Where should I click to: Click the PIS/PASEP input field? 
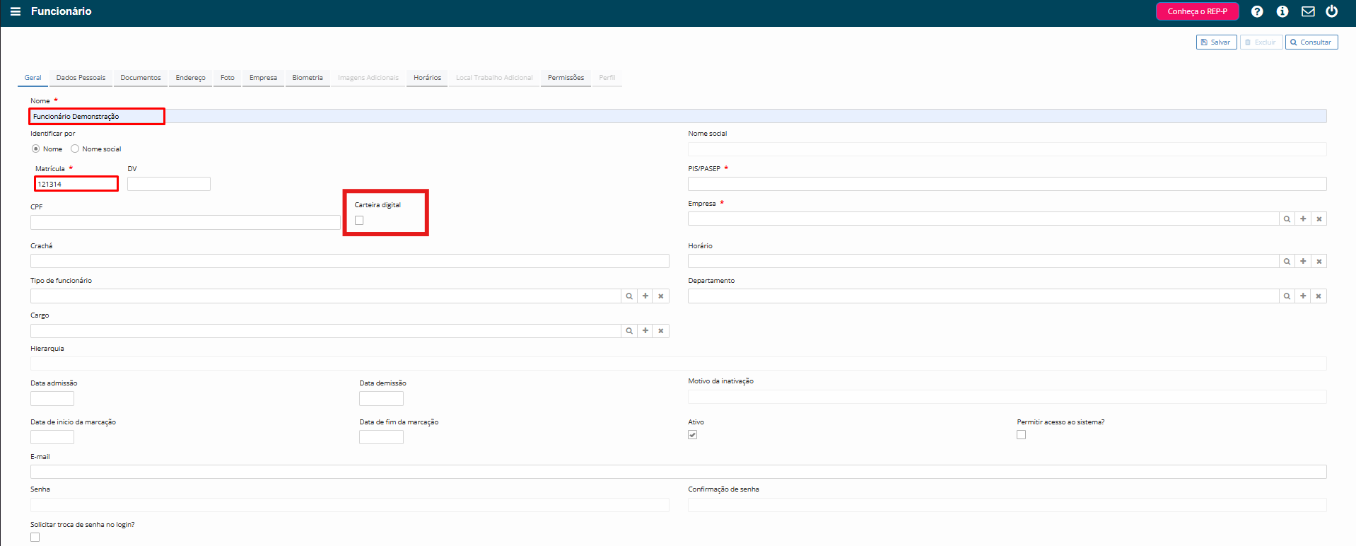click(1007, 184)
